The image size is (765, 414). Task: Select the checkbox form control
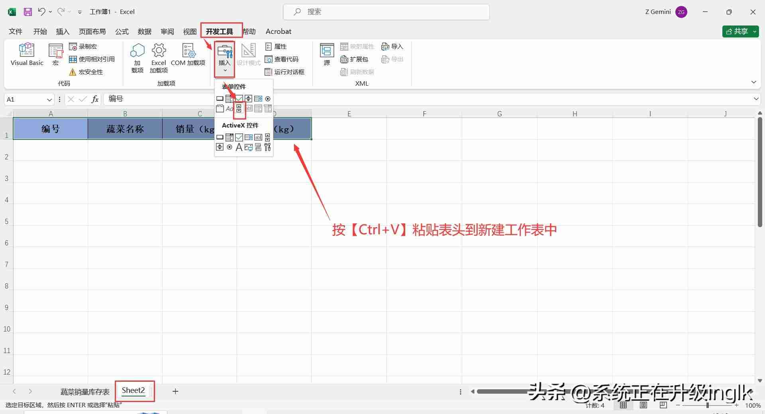tap(239, 98)
